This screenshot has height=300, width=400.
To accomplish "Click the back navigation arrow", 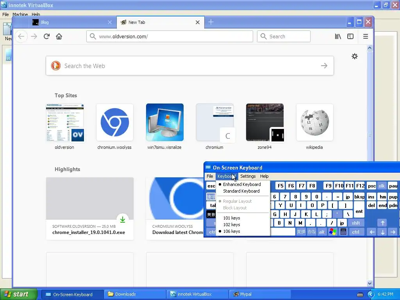I will tap(21, 36).
